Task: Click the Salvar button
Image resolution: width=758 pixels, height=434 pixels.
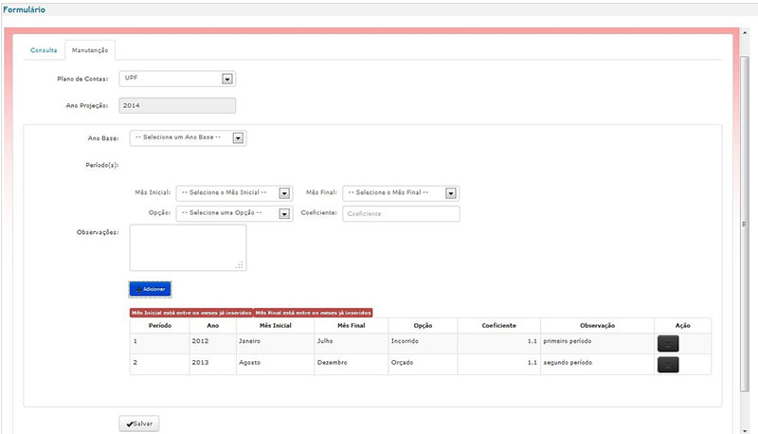Action: 139,424
